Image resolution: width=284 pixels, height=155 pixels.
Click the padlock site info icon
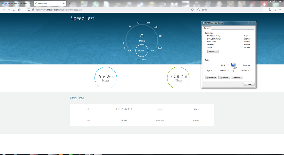click(33, 10)
